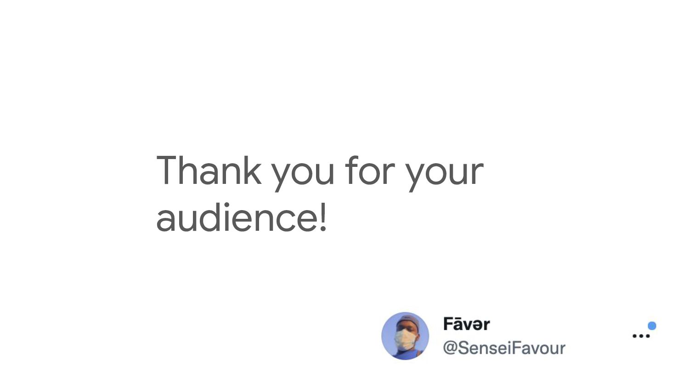Open the masked profile avatar picture
The width and height of the screenshot is (689, 388).
pos(405,336)
